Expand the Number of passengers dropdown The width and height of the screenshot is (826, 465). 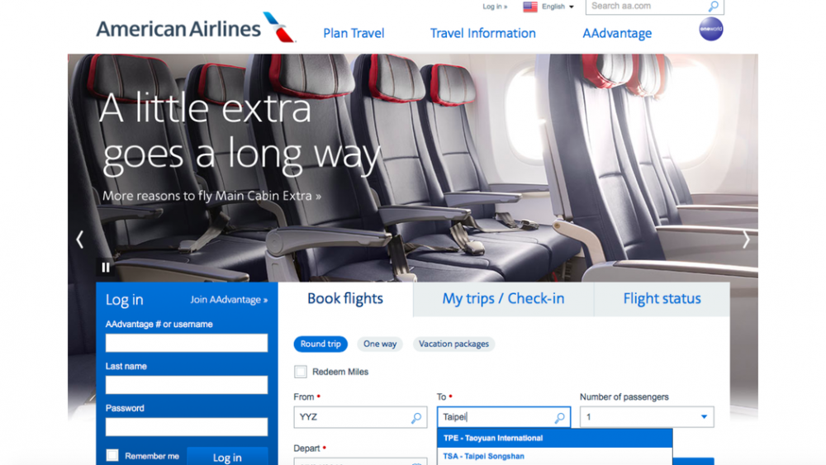(x=647, y=417)
